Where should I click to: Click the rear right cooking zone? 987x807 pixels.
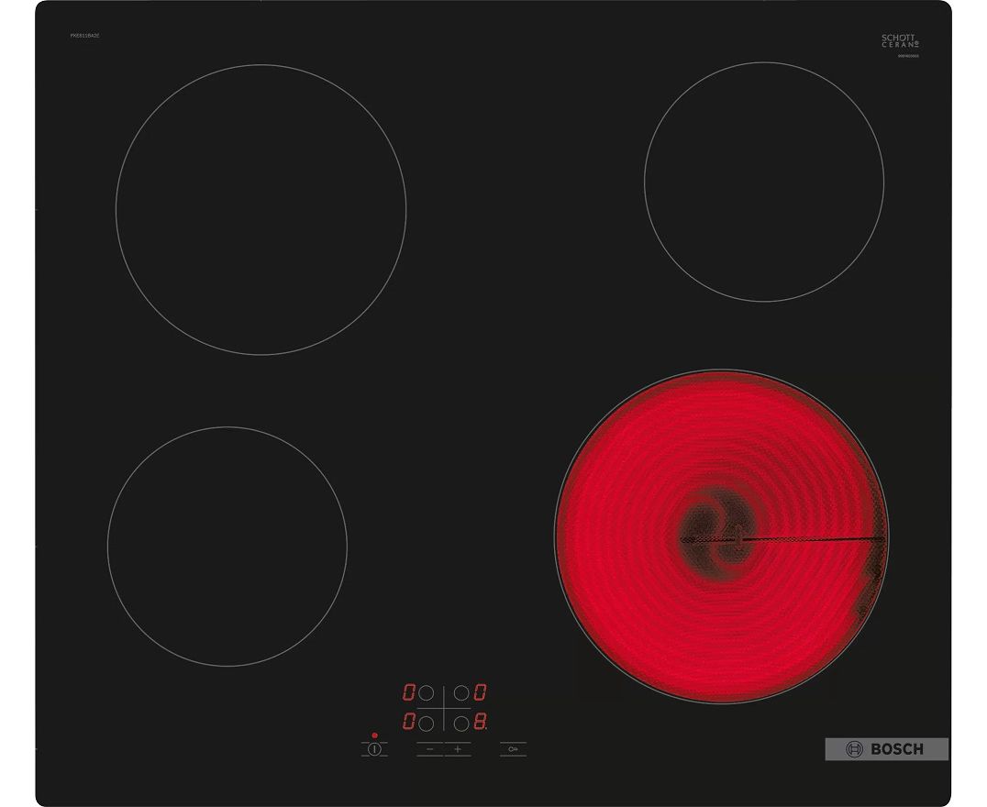coord(763,181)
